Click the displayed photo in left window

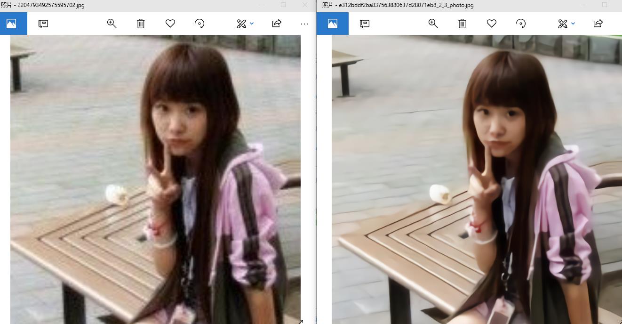click(155, 179)
